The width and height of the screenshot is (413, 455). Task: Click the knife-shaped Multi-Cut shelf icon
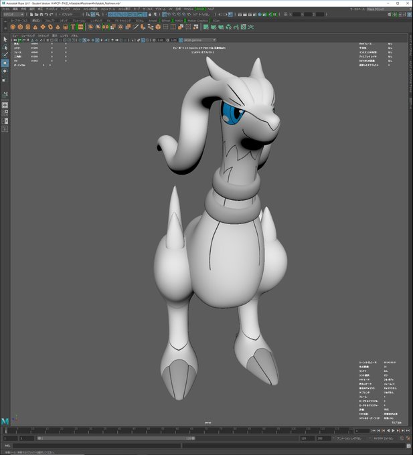(x=135, y=27)
